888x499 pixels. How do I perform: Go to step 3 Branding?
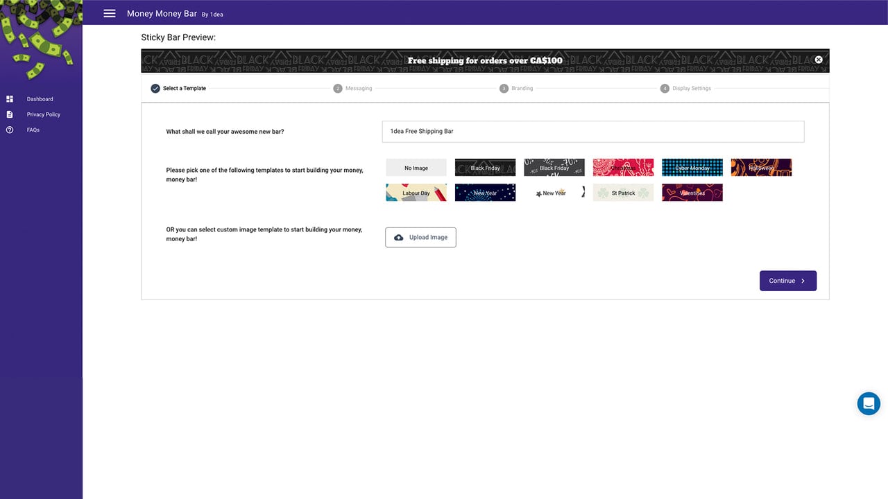tap(516, 88)
